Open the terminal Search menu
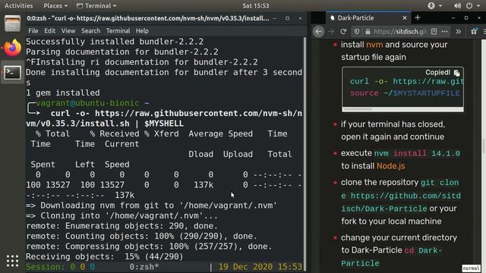This screenshot has width=486, height=273. click(91, 30)
